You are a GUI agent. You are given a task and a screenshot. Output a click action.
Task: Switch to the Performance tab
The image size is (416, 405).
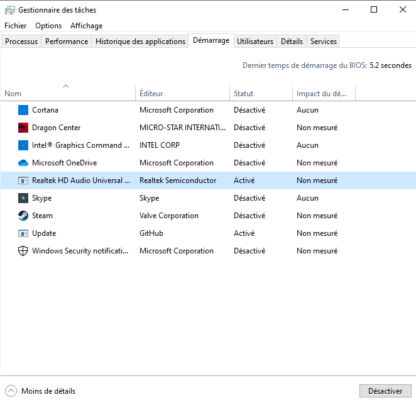coord(67,42)
